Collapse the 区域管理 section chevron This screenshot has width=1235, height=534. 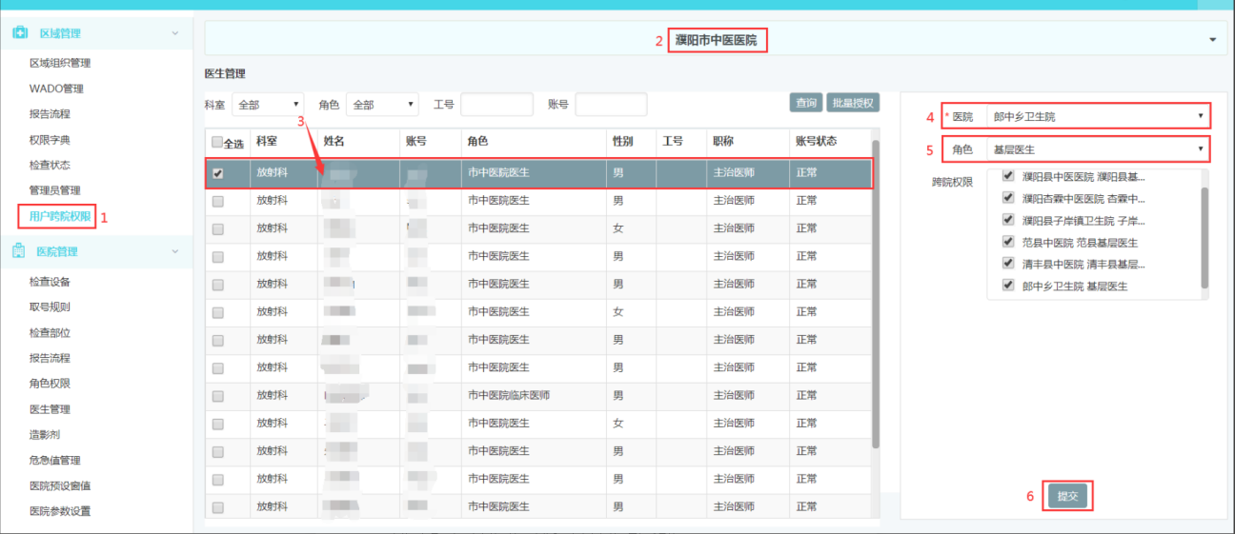tap(174, 33)
